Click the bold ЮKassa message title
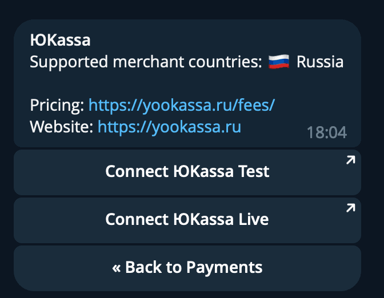Viewport: 384px width, 298px height. coord(60,41)
